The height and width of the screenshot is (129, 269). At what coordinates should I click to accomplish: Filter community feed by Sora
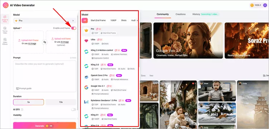(x=143, y=76)
